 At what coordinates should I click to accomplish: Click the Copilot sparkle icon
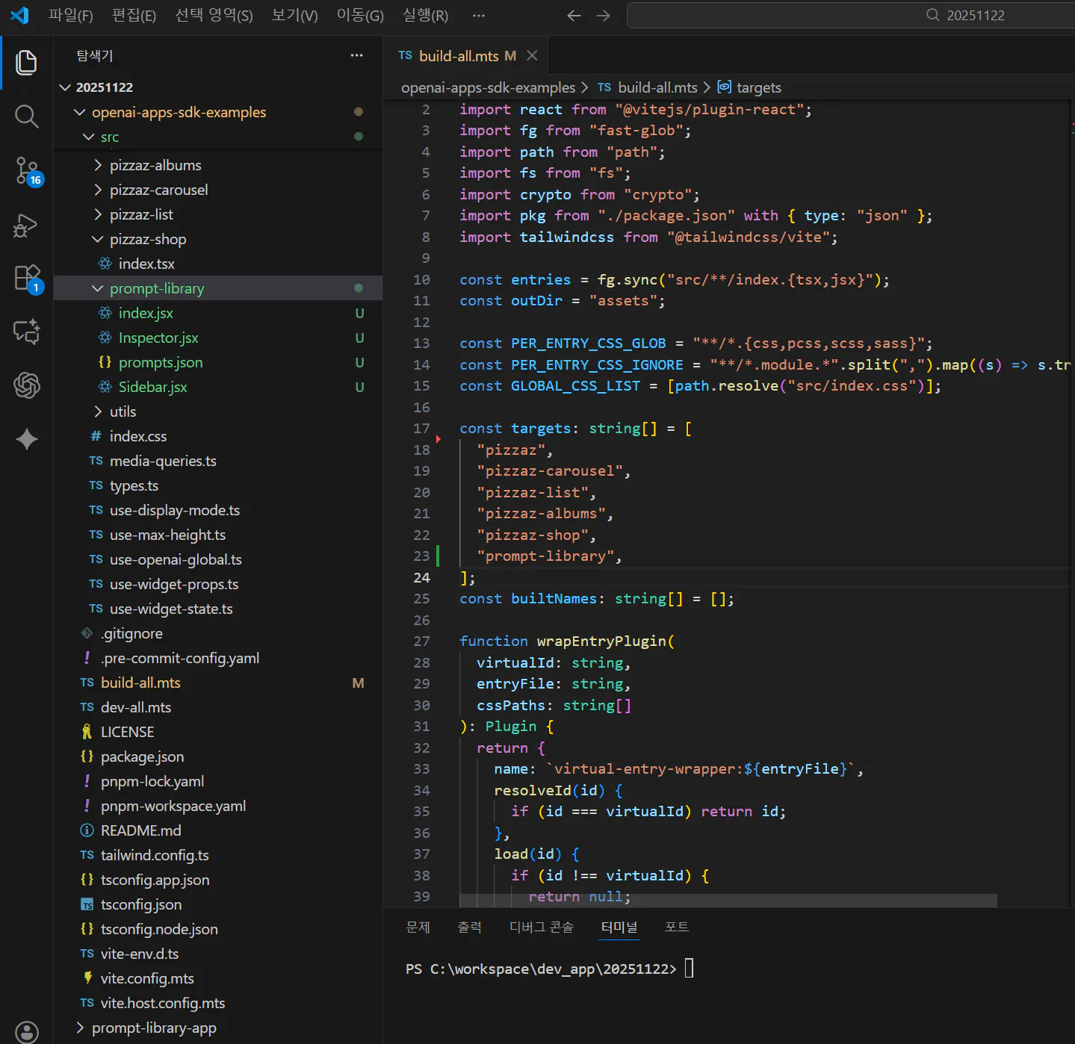tap(26, 439)
